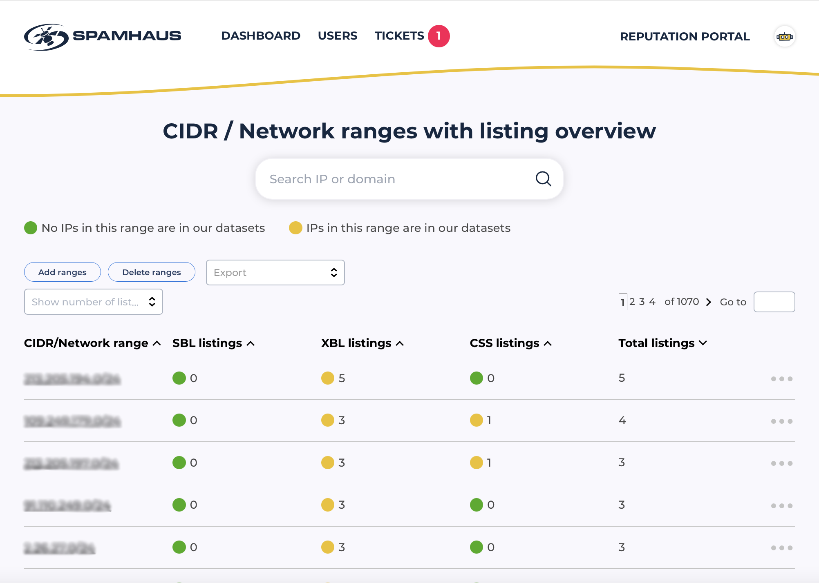This screenshot has width=819, height=583.
Task: Focus the Search IP or domain field
Action: tap(392, 179)
